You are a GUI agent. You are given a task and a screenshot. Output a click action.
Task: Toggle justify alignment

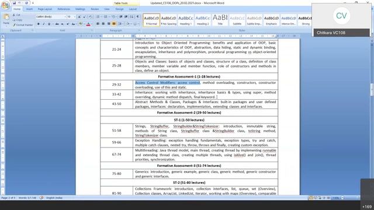[x=114, y=23]
